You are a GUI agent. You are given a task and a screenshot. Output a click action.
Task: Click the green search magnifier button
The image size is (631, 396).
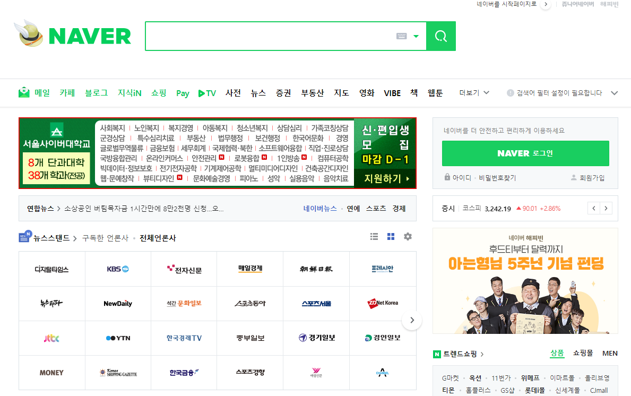click(441, 36)
